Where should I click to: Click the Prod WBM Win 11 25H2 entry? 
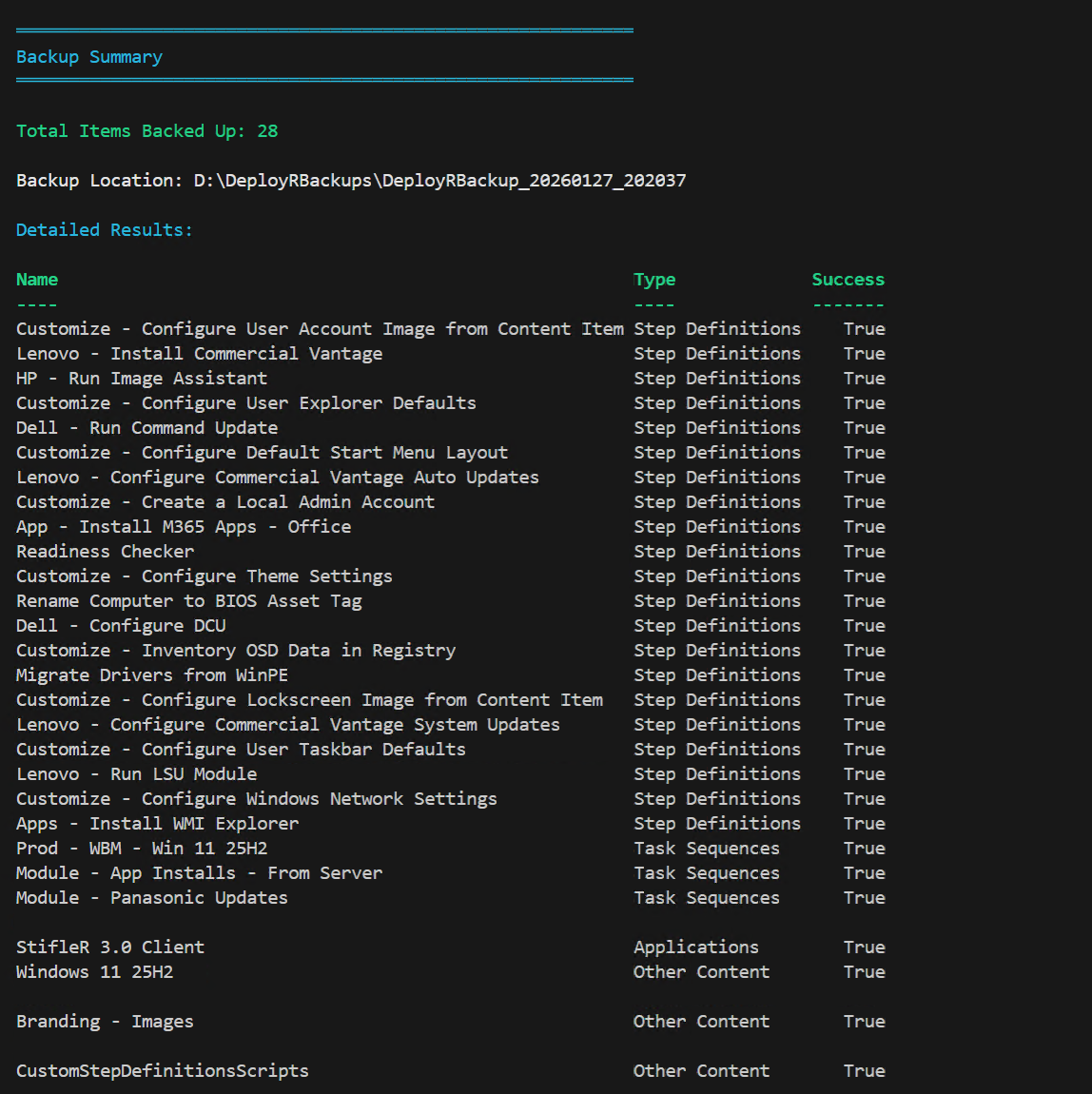[141, 849]
